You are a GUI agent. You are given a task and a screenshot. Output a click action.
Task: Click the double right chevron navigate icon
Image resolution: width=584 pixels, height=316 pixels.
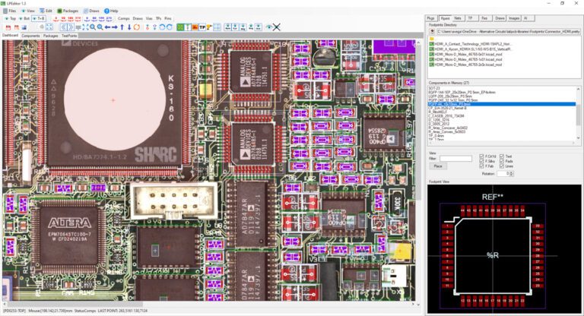tap(71, 27)
